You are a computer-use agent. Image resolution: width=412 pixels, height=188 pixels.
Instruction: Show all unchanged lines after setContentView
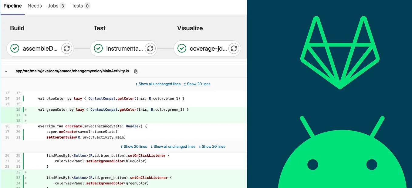tap(173, 146)
